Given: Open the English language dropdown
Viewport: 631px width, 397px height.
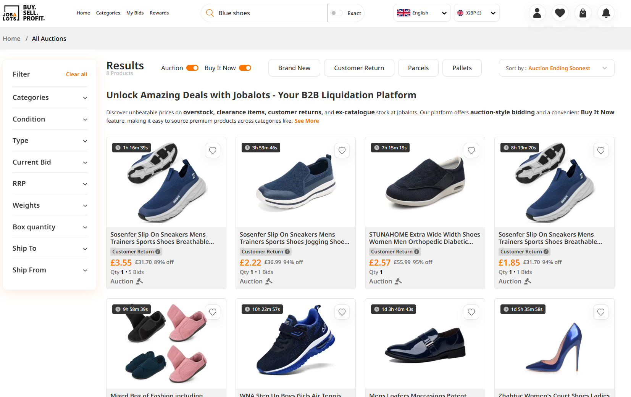Looking at the screenshot, I should click(x=422, y=13).
